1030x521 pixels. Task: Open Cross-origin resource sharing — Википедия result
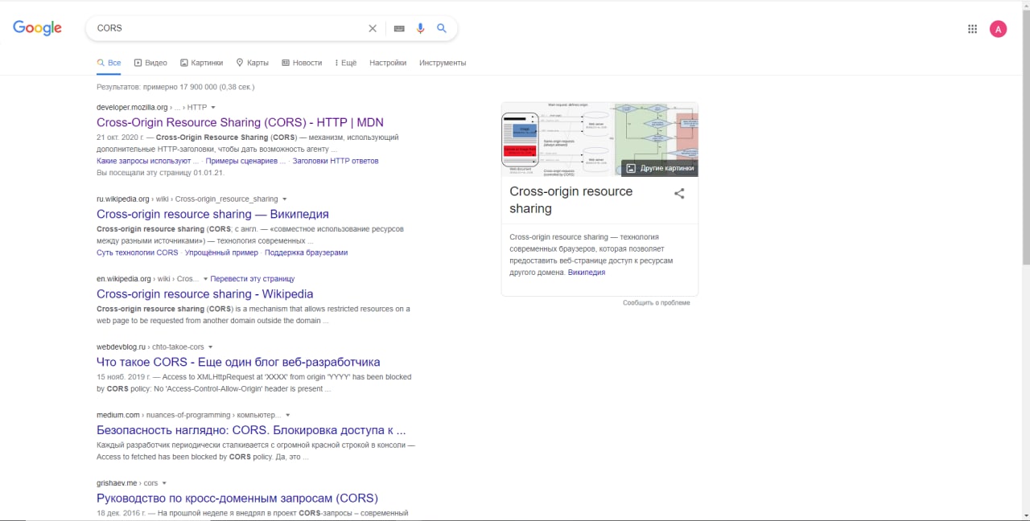[212, 215]
